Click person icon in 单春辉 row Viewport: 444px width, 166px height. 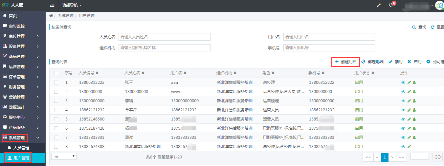[x=414, y=110]
